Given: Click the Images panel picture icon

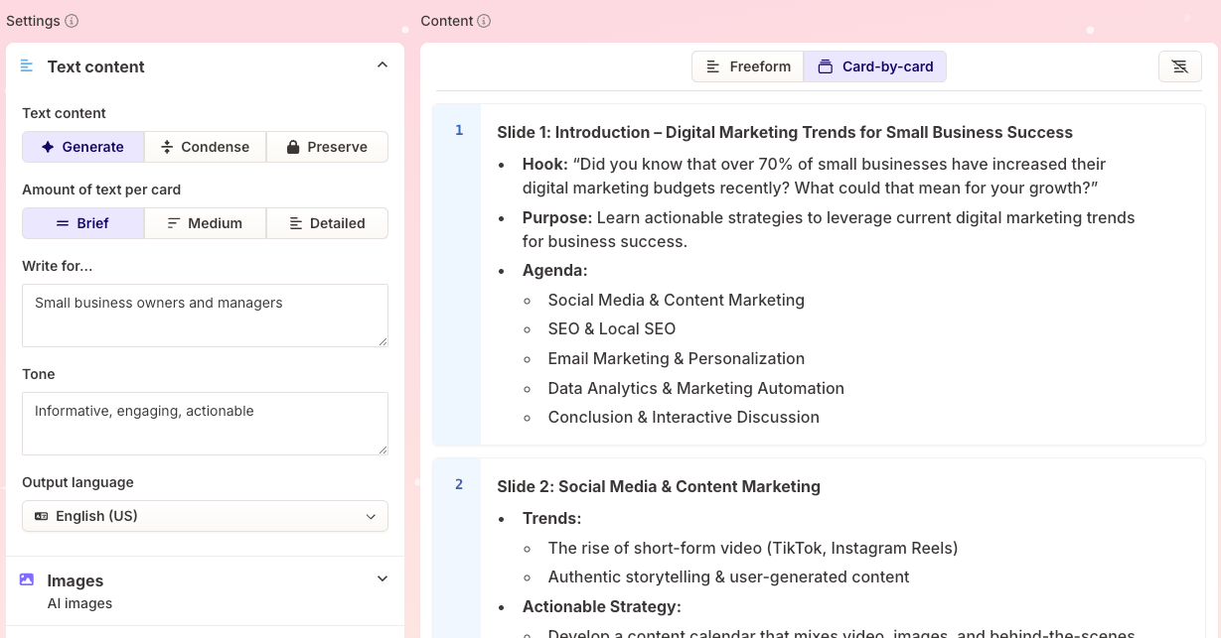Looking at the screenshot, I should 27,580.
